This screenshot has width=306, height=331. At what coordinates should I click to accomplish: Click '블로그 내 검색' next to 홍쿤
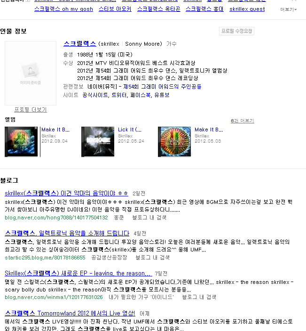pyautogui.click(x=149, y=218)
